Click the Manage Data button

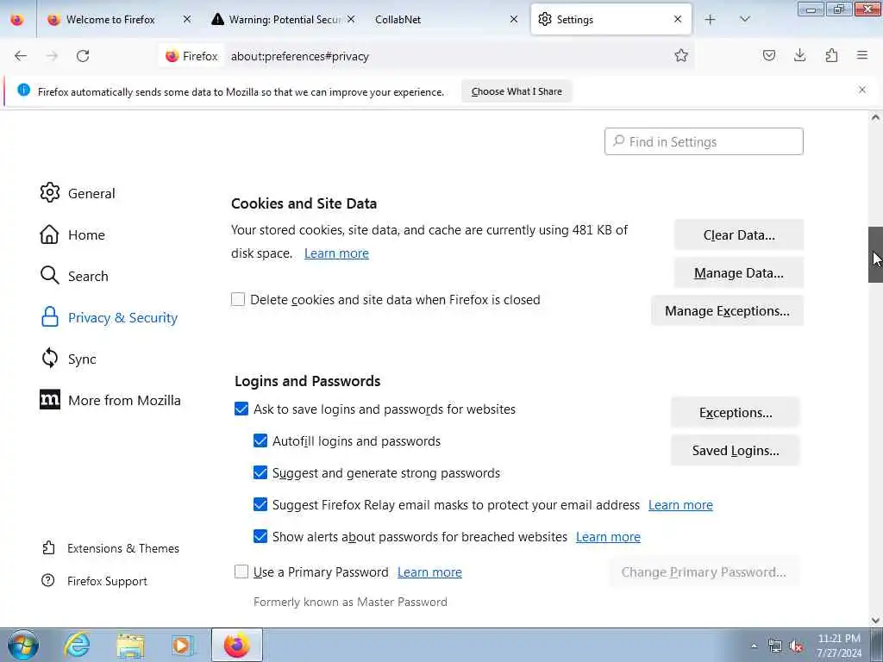click(738, 273)
